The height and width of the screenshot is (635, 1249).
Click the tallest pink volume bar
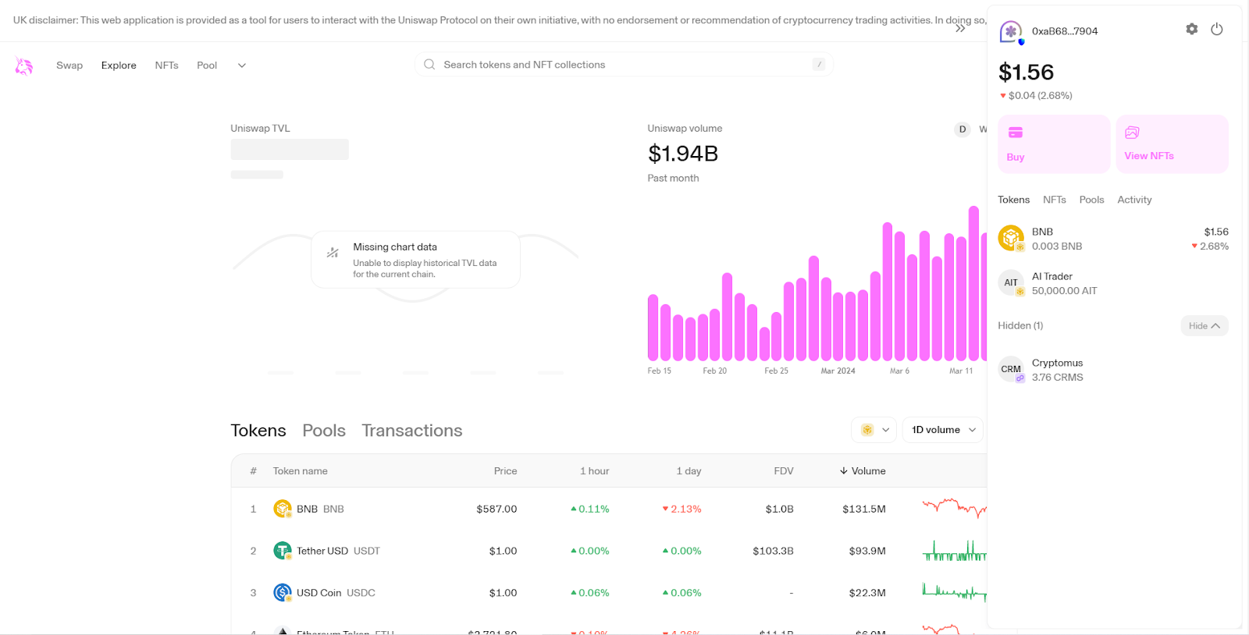click(x=973, y=283)
